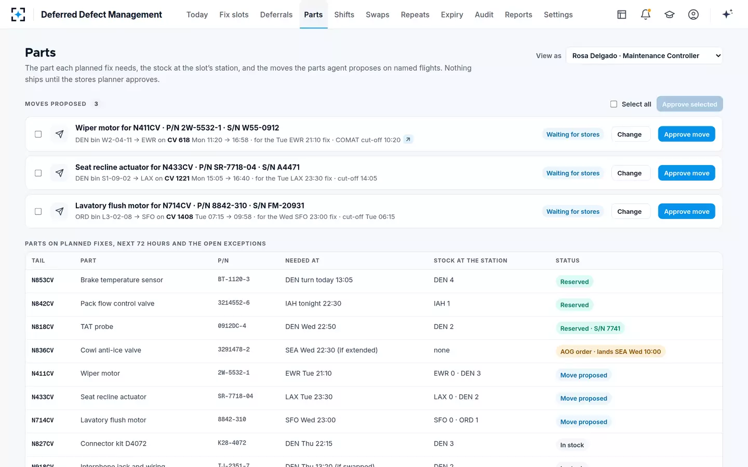Go to the Audit tab
Viewport: 748px width, 467px height.
pyautogui.click(x=484, y=15)
